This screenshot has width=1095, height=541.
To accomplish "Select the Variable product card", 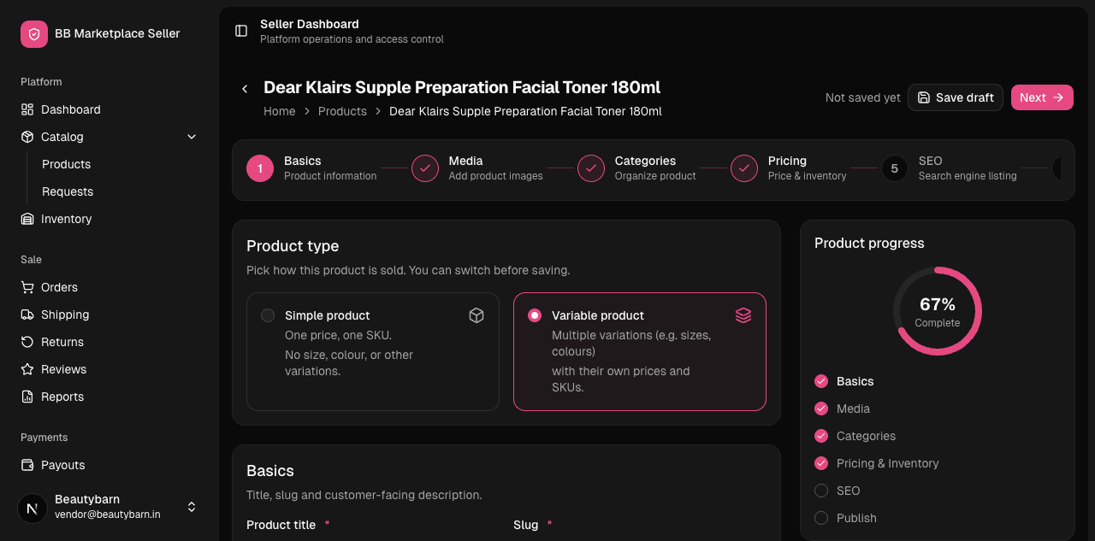I will coord(640,352).
